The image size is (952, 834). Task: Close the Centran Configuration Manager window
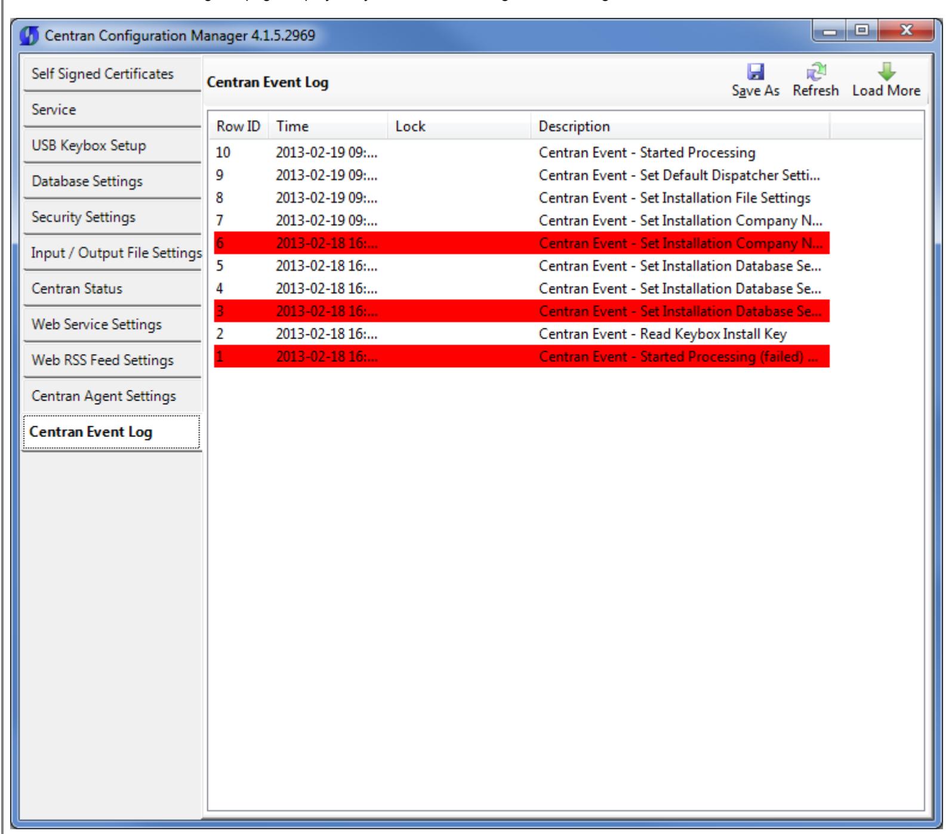click(905, 30)
